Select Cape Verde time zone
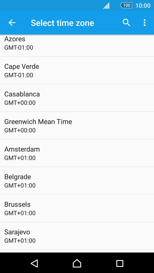Viewport: 154px width, 273px height. [x=77, y=70]
